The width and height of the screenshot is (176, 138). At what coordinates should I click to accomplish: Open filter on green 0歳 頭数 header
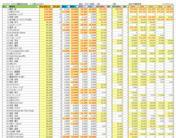[127, 7]
